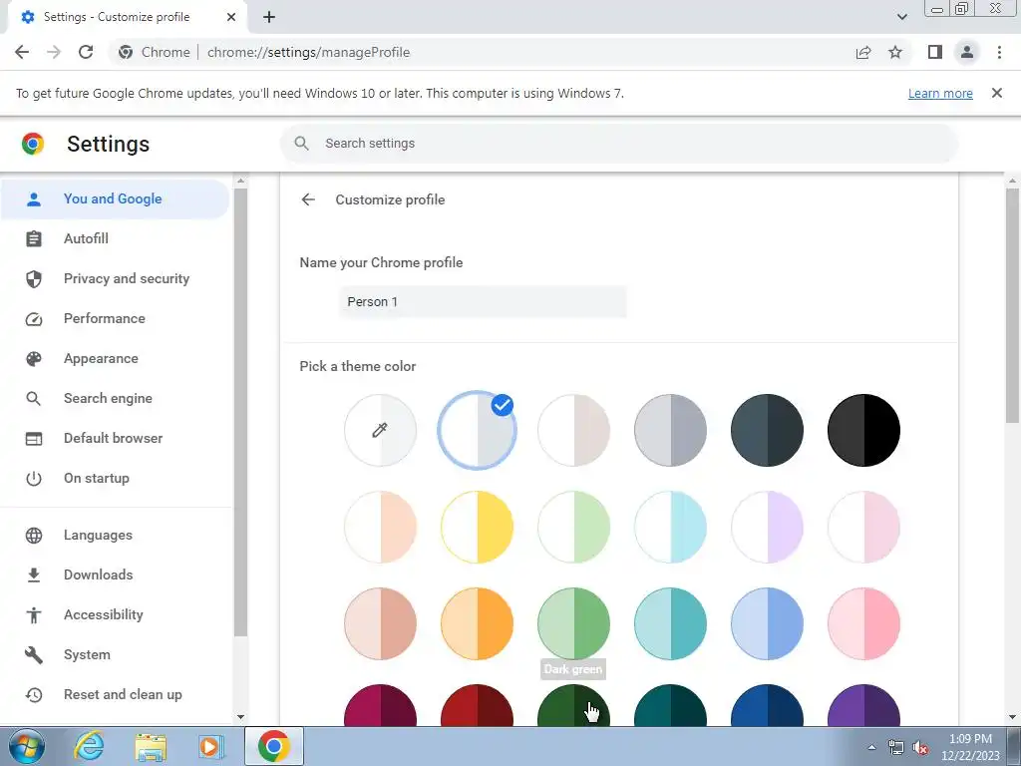Image resolution: width=1021 pixels, height=766 pixels.
Task: Follow the Learn more link
Action: pyautogui.click(x=940, y=93)
